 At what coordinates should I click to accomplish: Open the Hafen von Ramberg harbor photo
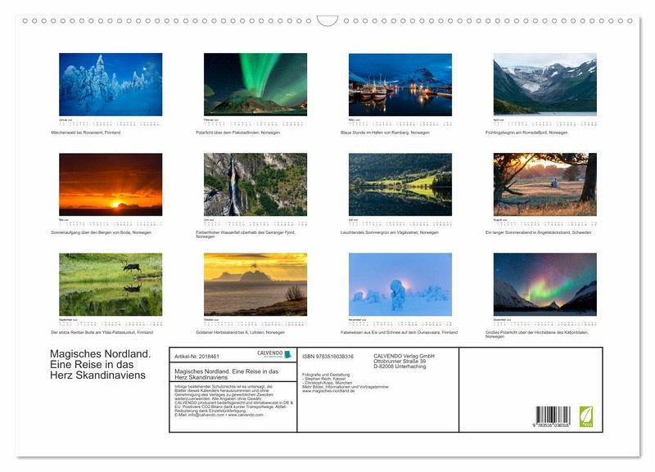tap(400, 84)
